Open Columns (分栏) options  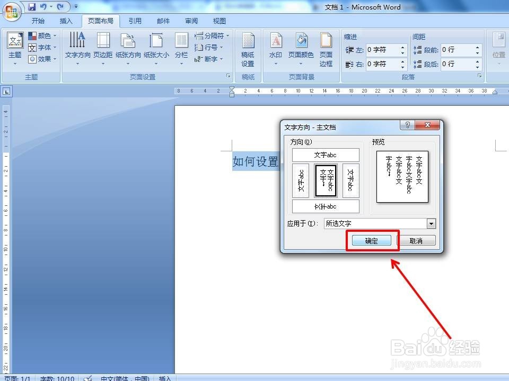click(181, 49)
